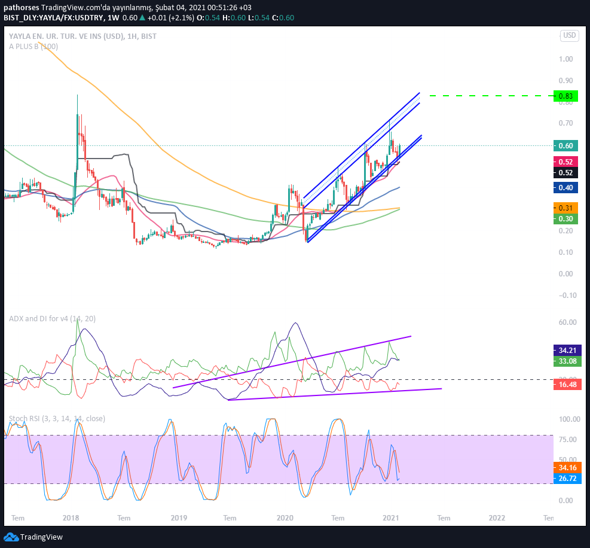Screen dimensions: 590x548
Task: Click the 100.00 Stoch RSI axis label
Action: [569, 419]
